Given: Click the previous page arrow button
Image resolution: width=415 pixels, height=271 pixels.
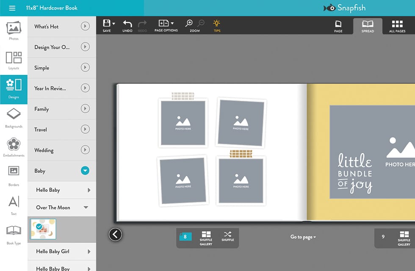Looking at the screenshot, I should [115, 235].
